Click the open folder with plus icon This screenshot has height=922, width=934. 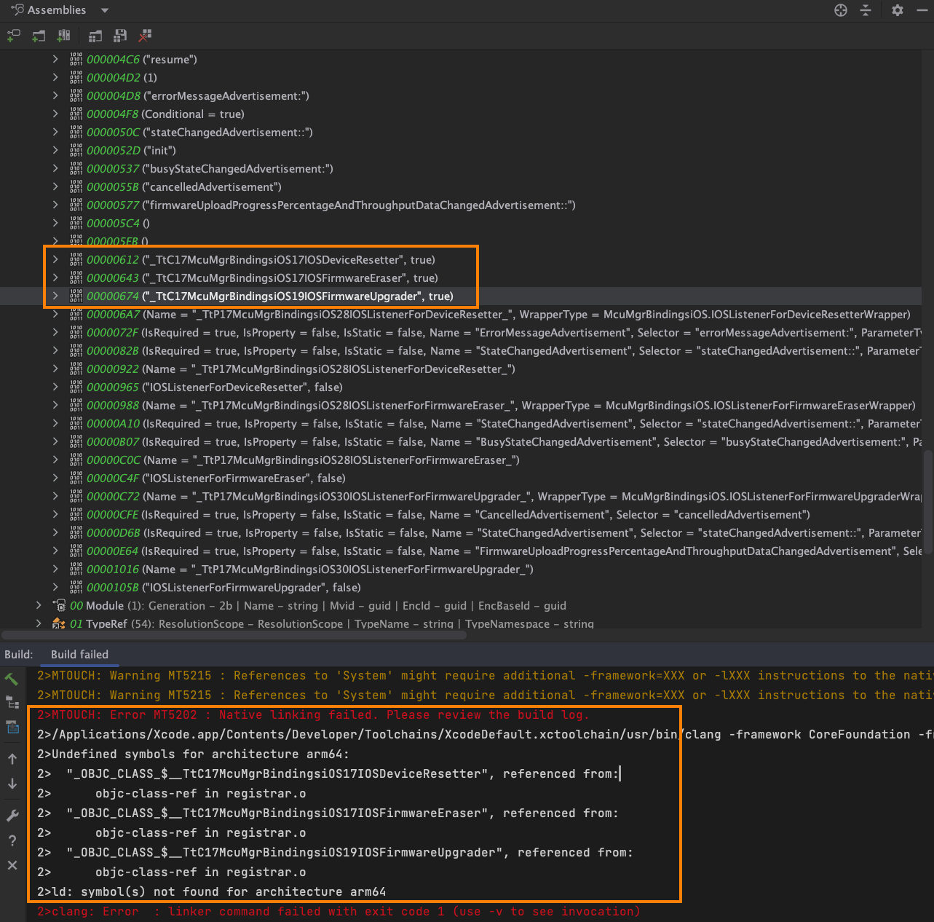coord(39,36)
